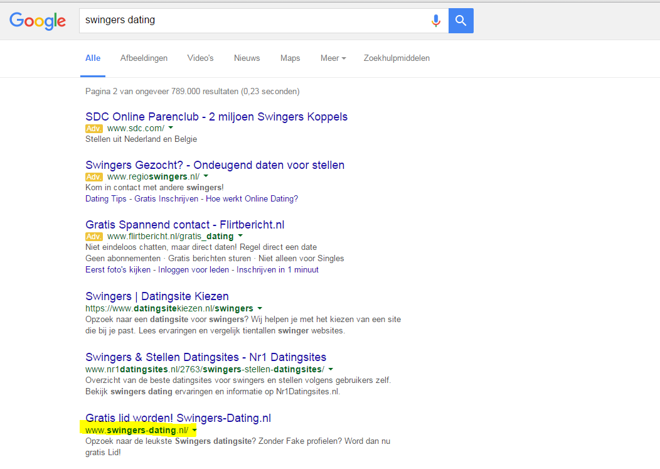
Task: Open SDC Online Parenclub ad result
Action: click(x=216, y=117)
